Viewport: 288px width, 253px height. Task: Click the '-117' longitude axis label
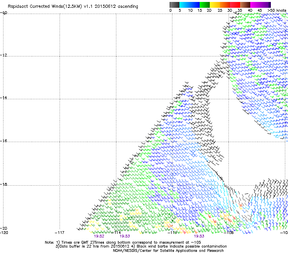pos(60,233)
